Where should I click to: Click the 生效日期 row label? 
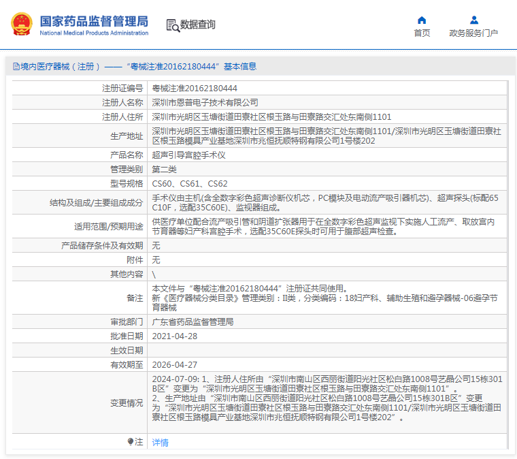[x=127, y=351]
